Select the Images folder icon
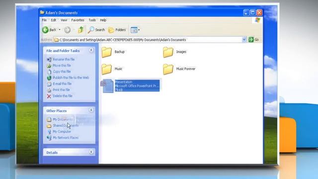Viewport: 318px width, 179px height. [168, 52]
